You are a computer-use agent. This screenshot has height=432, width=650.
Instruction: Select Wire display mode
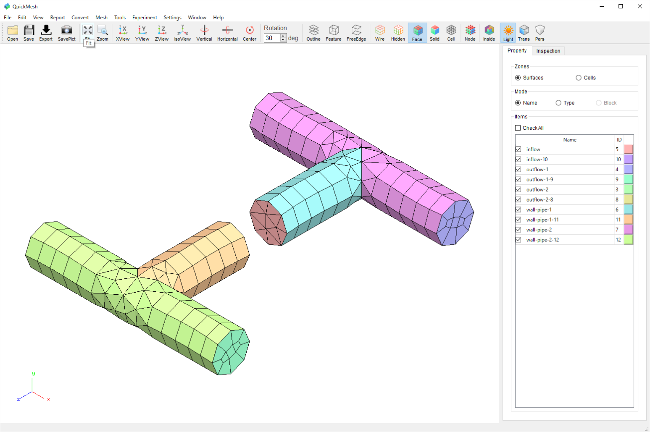click(x=380, y=33)
